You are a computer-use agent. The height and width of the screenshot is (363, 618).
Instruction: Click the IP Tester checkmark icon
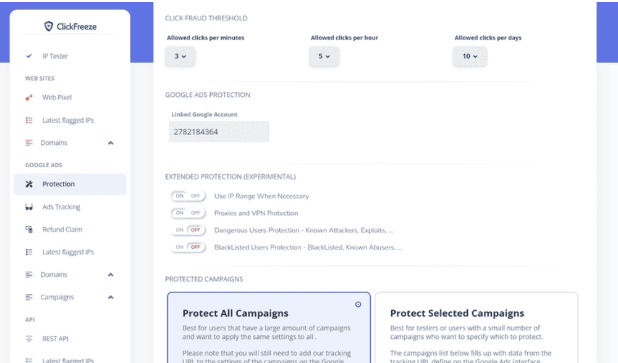pos(29,56)
